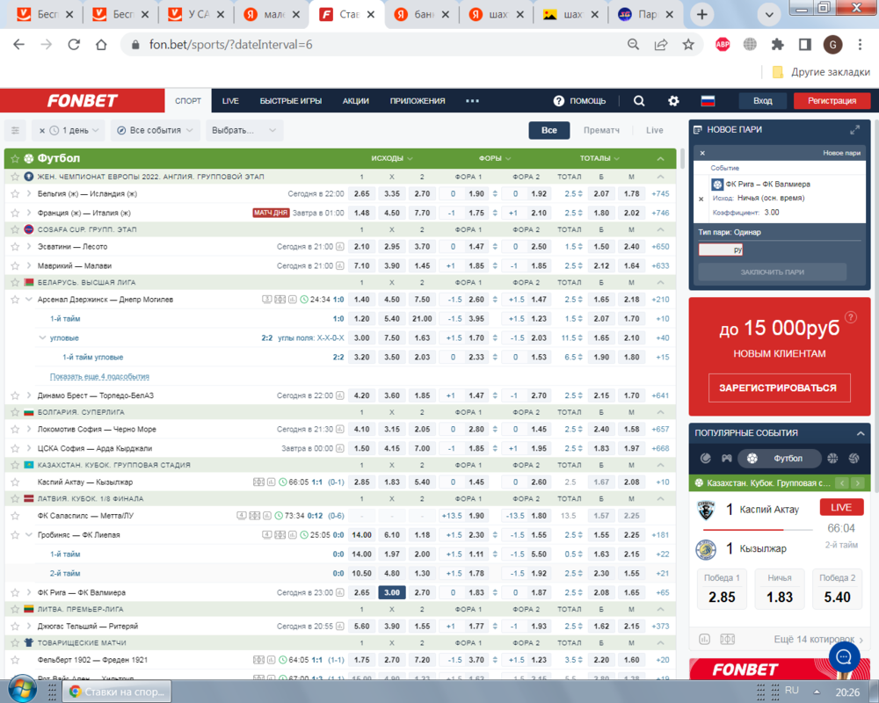Open match field icon under popular events

727,639
